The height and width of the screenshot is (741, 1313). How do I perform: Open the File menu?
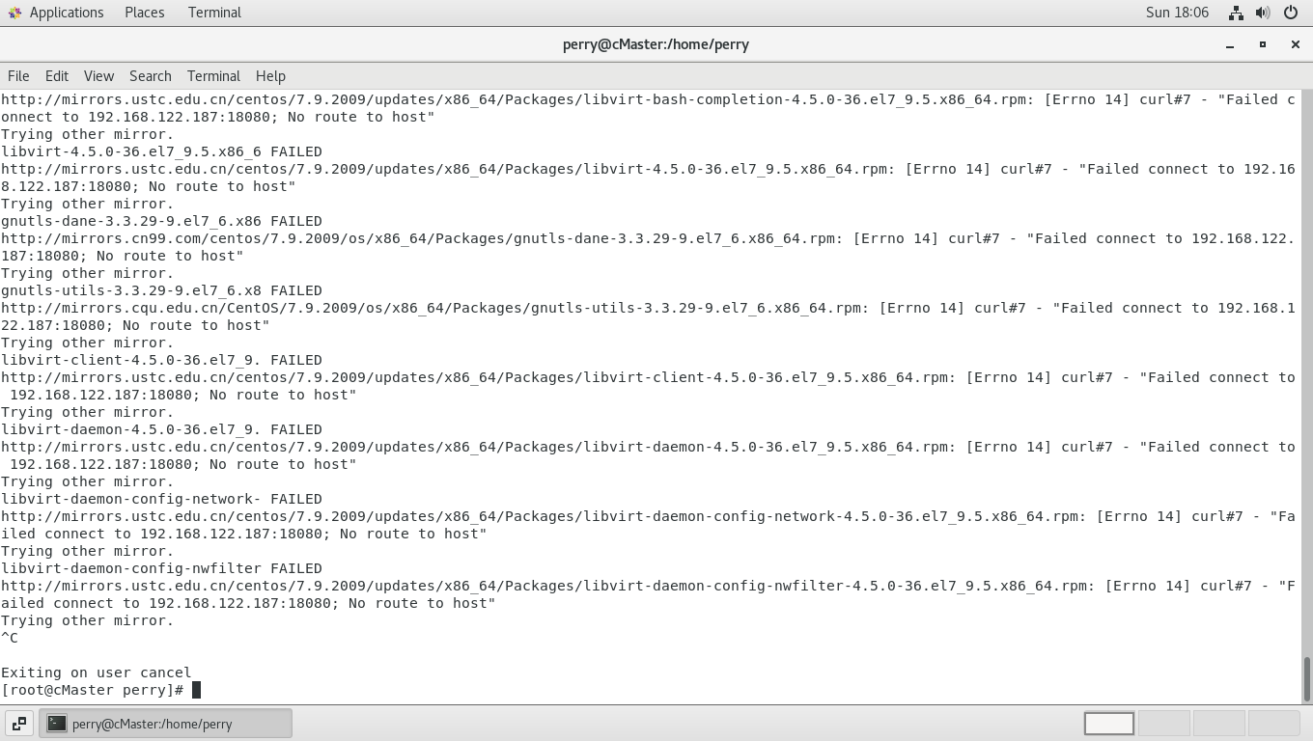17,75
